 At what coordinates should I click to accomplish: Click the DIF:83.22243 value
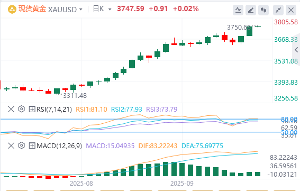pyautogui.click(x=158, y=146)
